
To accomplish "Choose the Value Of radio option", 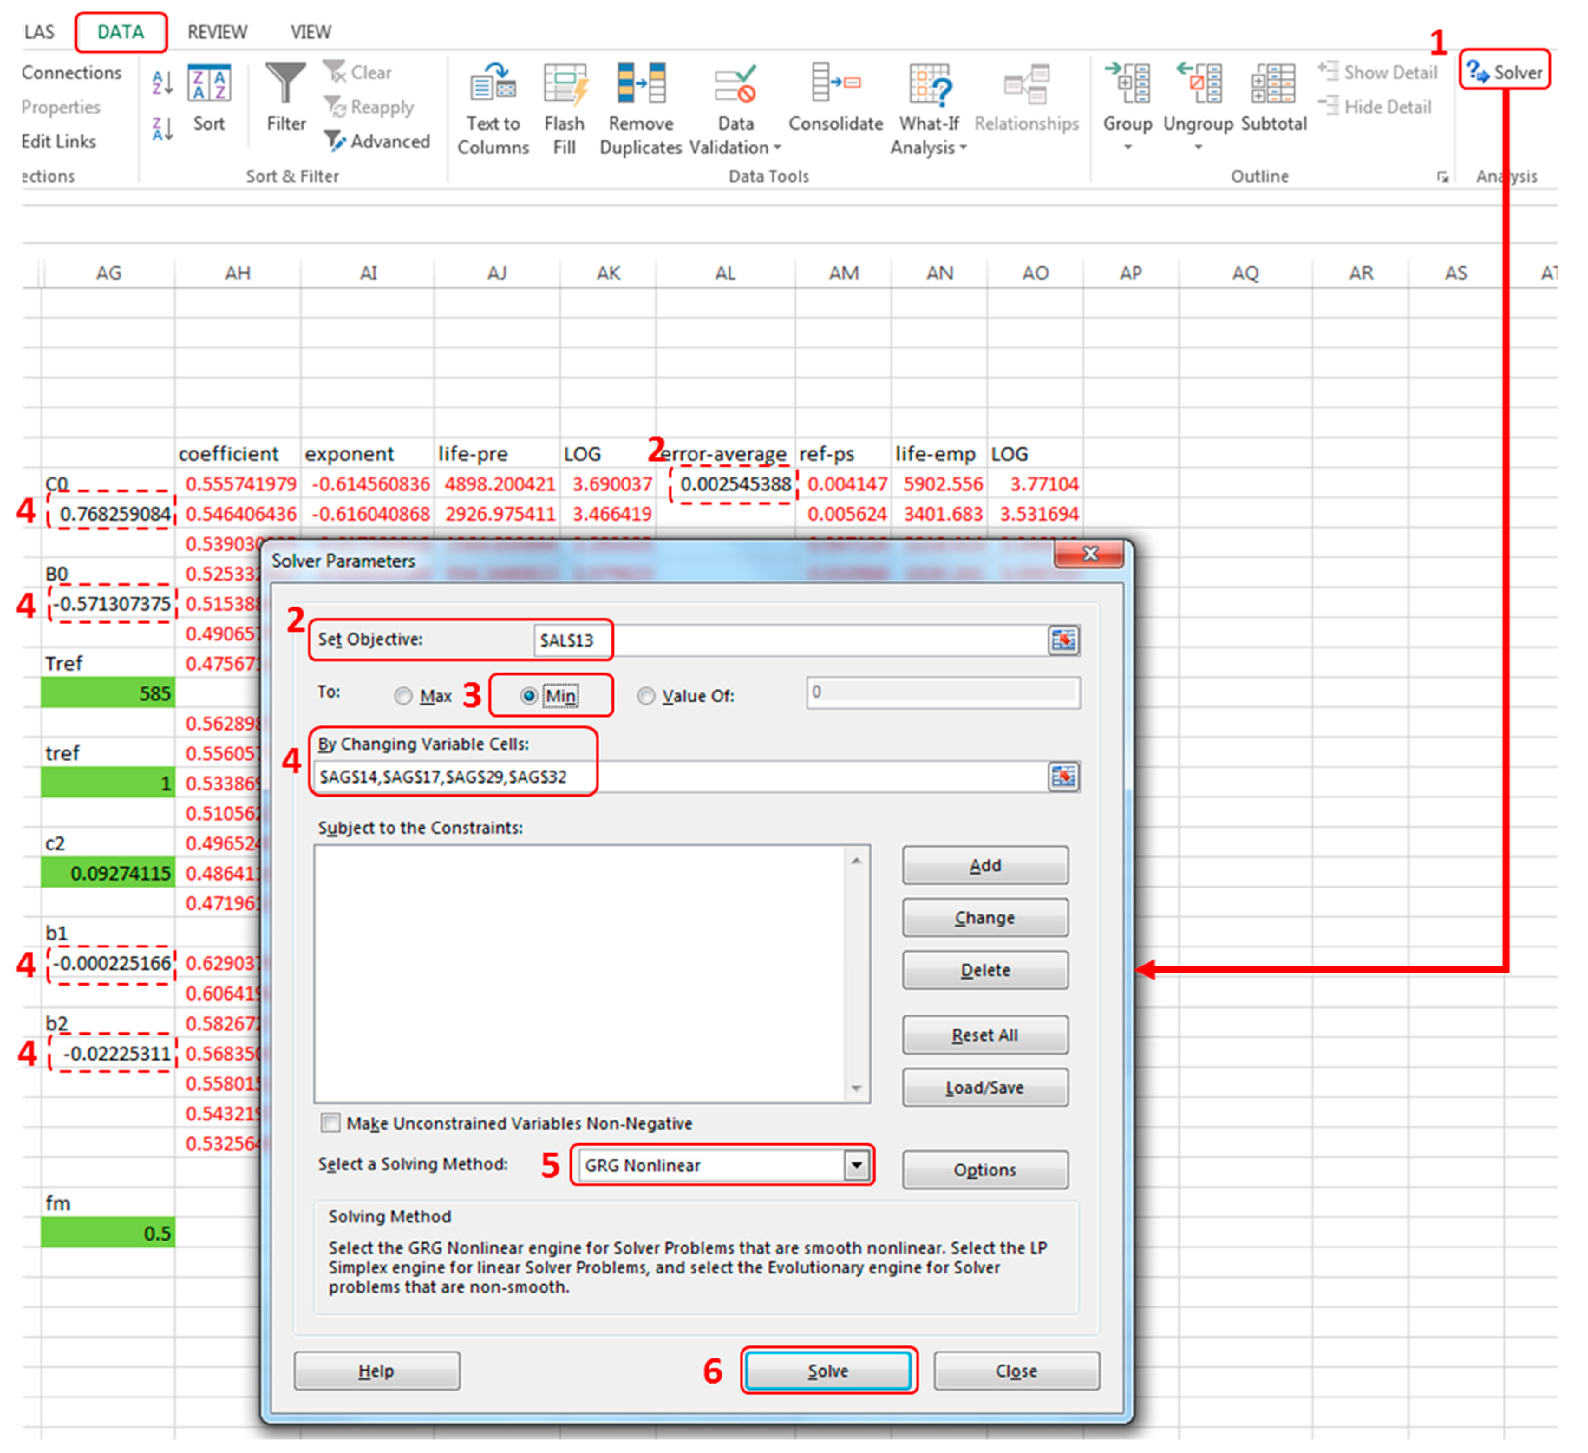I will point(646,696).
